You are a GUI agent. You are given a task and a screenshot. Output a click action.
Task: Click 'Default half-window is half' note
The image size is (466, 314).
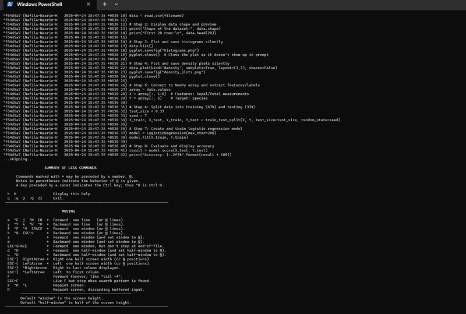pos(76,303)
